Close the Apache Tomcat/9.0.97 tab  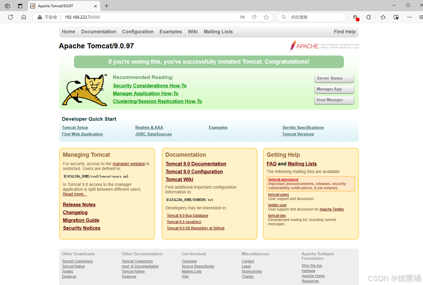95,6
